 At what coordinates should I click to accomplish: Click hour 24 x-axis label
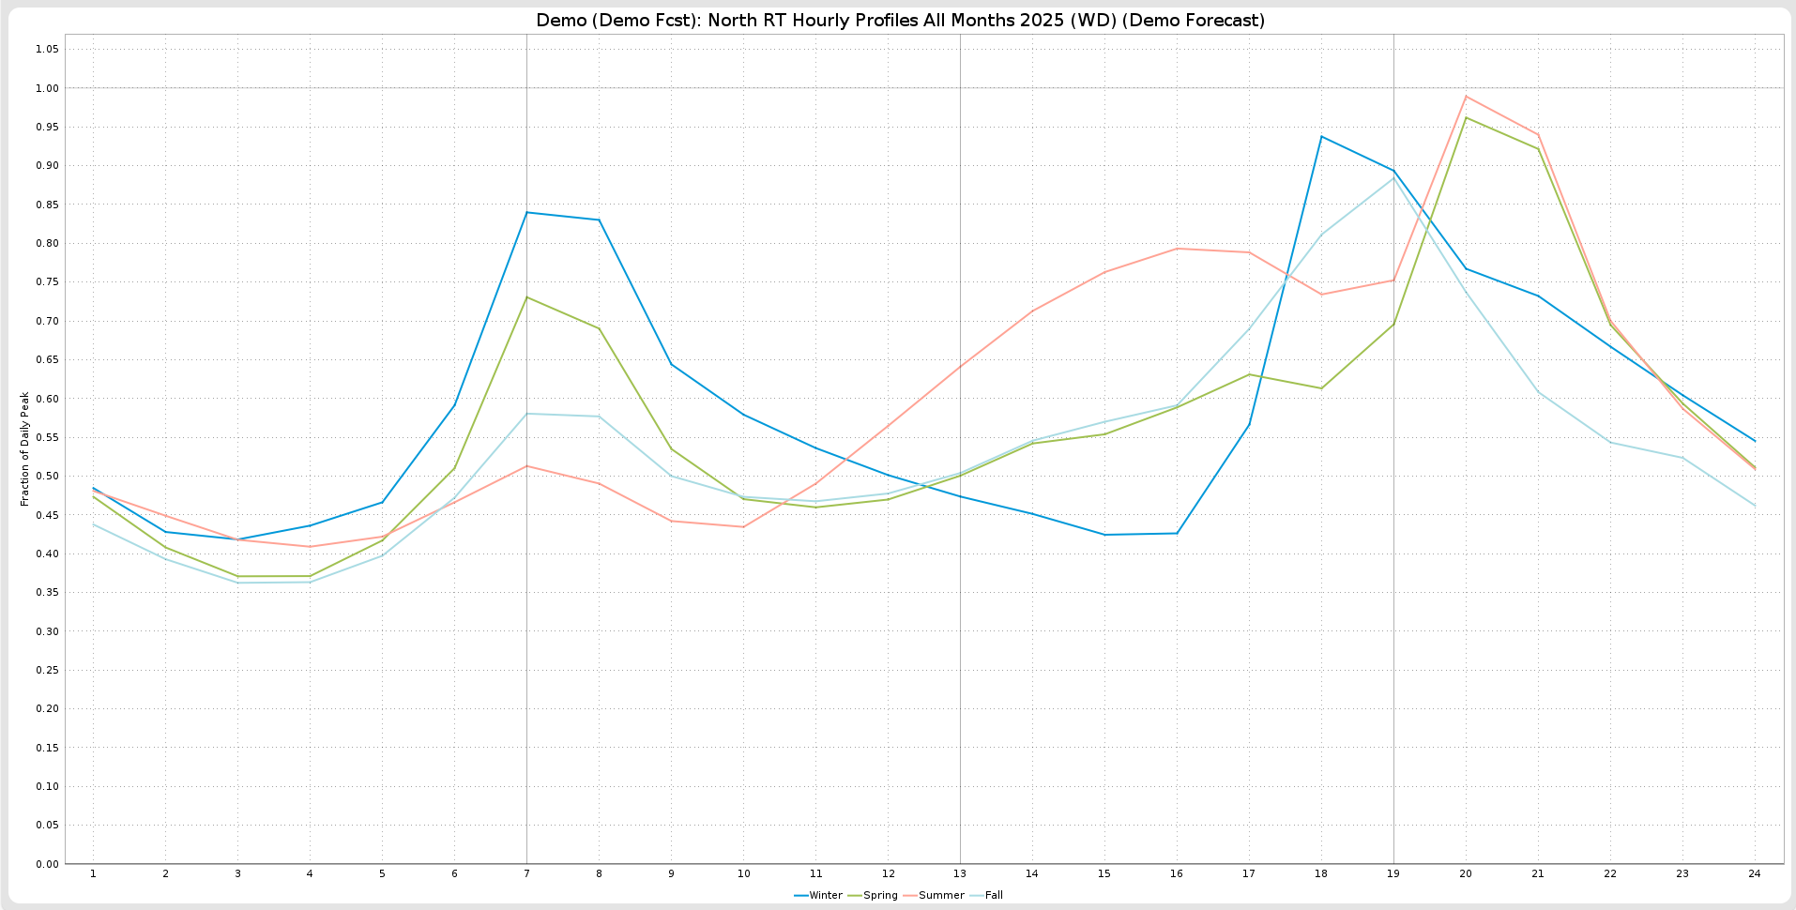[1755, 873]
